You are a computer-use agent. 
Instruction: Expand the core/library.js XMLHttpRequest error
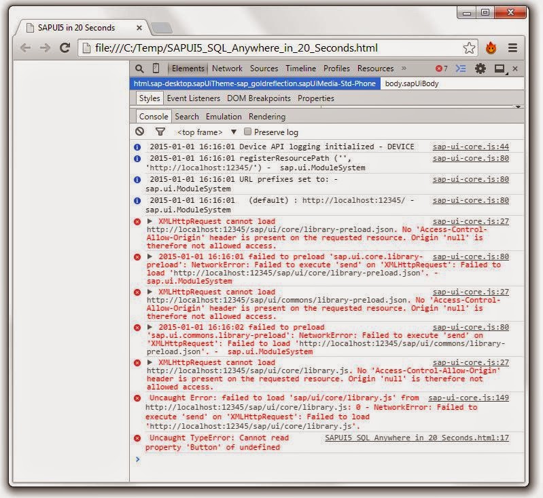click(150, 362)
